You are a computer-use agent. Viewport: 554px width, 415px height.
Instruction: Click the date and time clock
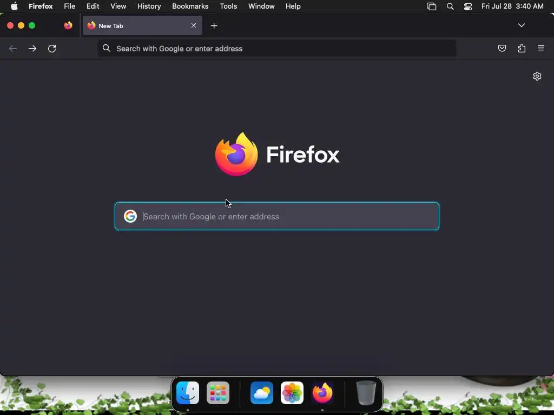(x=512, y=6)
